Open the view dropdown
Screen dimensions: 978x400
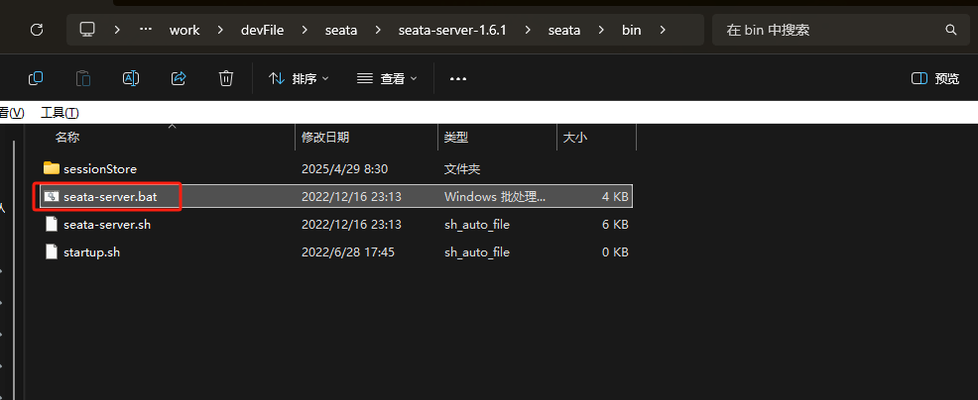coord(387,78)
